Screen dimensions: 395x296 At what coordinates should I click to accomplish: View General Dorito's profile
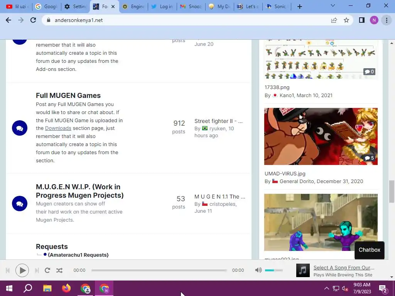point(297,181)
